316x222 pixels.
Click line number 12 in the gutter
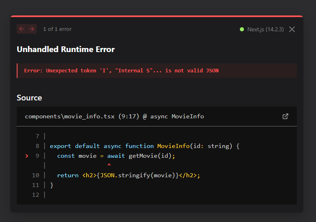(x=35, y=195)
